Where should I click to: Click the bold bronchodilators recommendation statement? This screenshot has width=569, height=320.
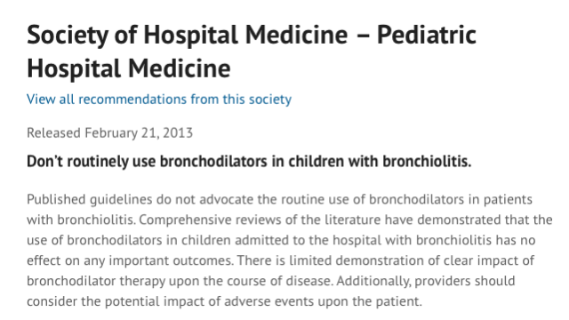(x=249, y=161)
